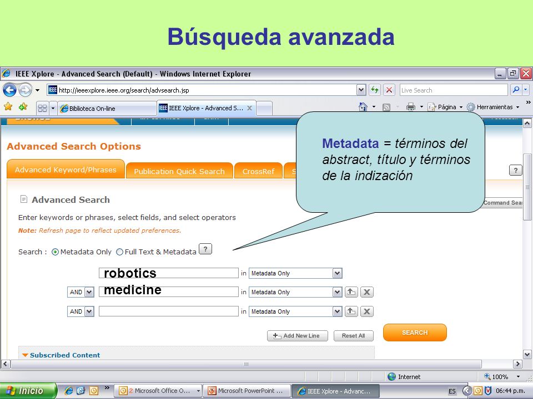533x399 pixels.
Task: Open the AND operator dropdown for empty row
Action: coord(81,311)
